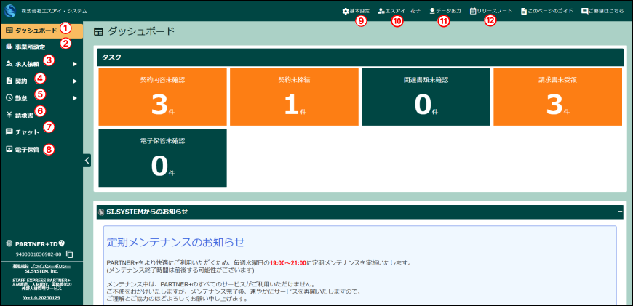Click the 定期メンテナンスのお知らせ heading
The image size is (633, 306).
(175, 242)
